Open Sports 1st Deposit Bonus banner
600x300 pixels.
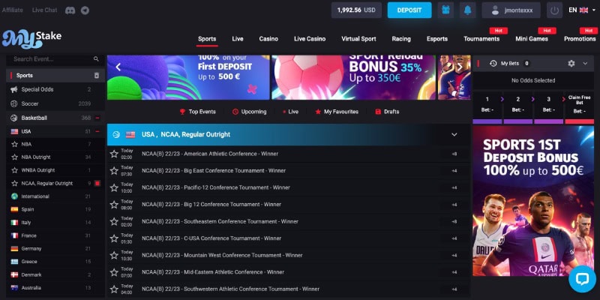click(533, 201)
